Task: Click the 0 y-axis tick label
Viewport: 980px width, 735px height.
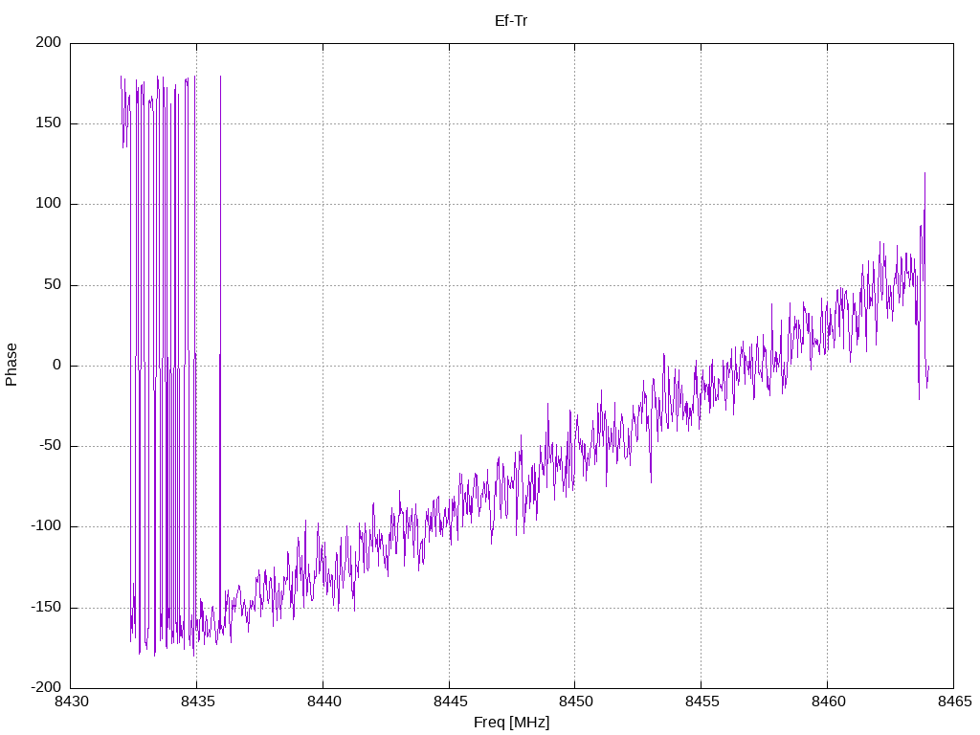Action: 56,366
